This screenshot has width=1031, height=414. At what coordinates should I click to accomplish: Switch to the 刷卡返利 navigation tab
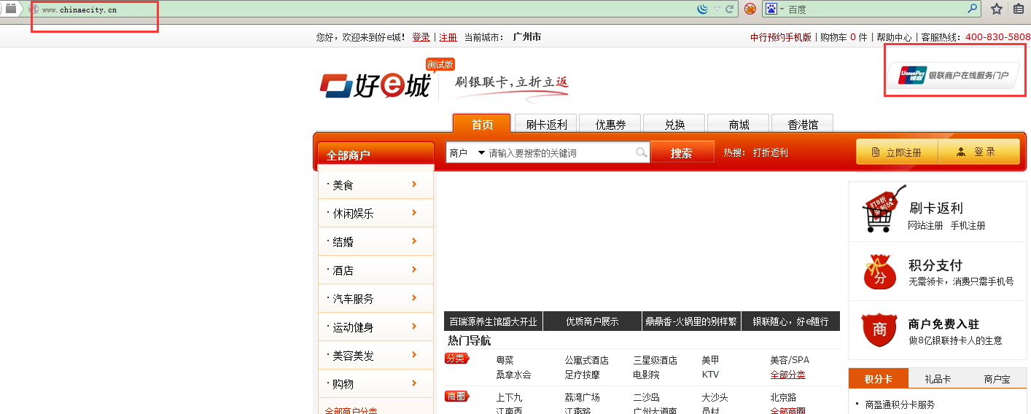(x=546, y=124)
